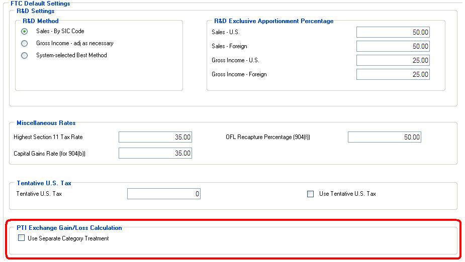This screenshot has width=465, height=262.
Task: Enable the Use Tentative U.S. Tax checkbox
Action: click(310, 194)
